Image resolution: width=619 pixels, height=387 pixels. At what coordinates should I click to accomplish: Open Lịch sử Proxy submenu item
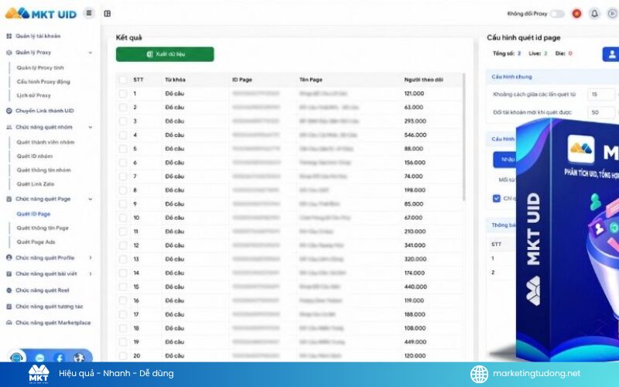coord(33,95)
